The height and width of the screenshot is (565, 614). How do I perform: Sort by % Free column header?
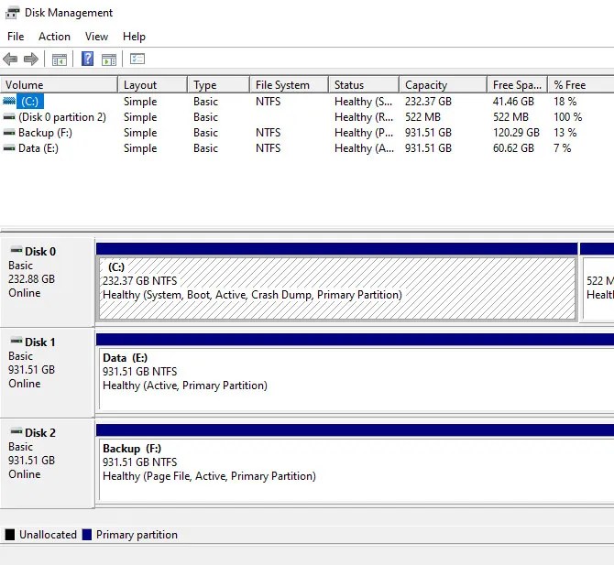(581, 85)
